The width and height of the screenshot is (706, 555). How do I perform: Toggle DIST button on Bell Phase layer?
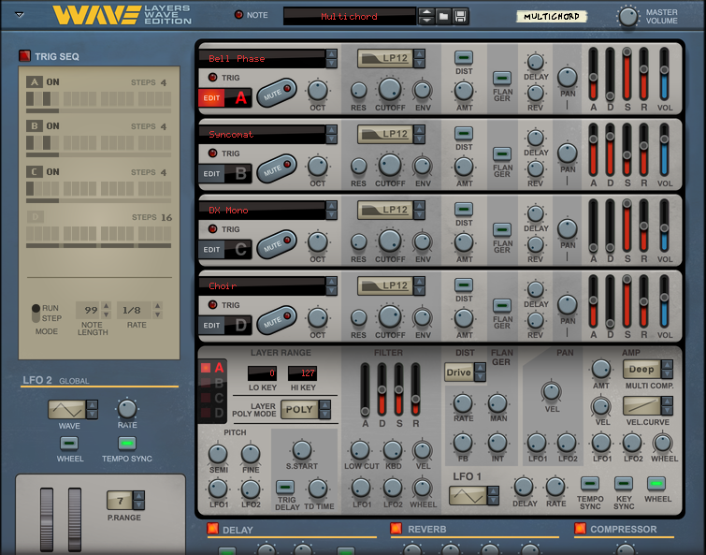(463, 58)
